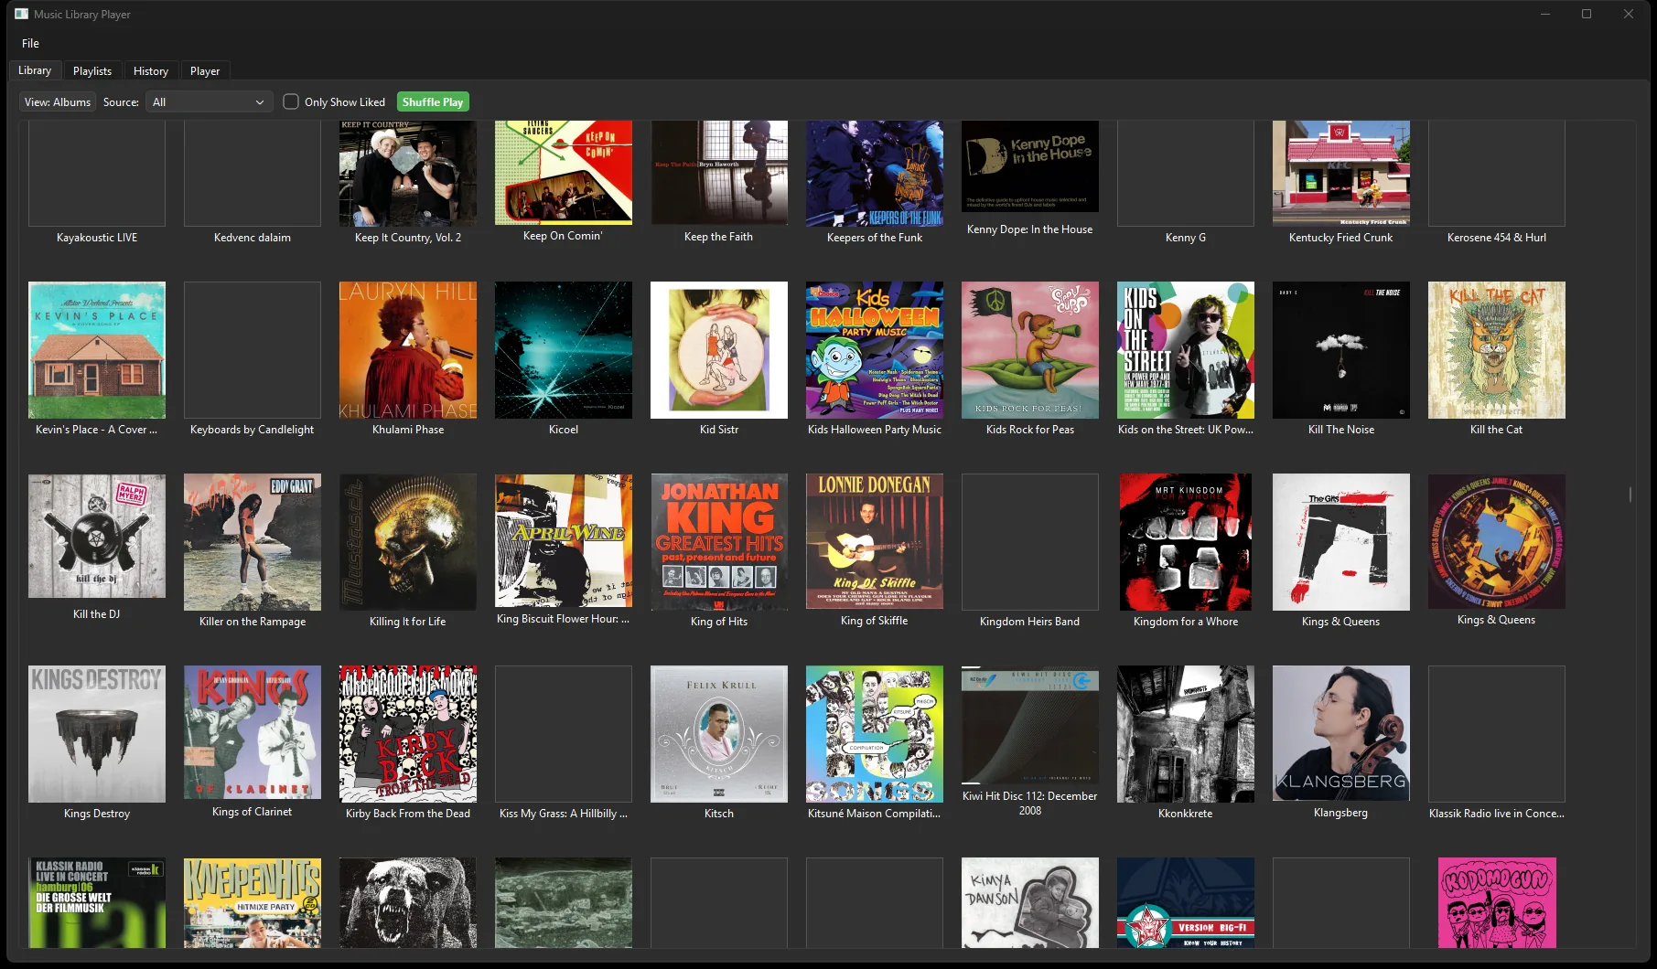Screen dimensions: 1657x969
Task: Select the Keep On Comin' album art
Action: coord(564,173)
